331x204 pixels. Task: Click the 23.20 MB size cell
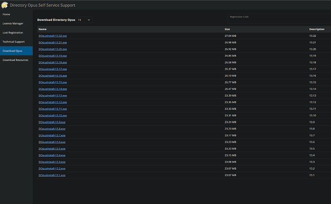coord(230,149)
